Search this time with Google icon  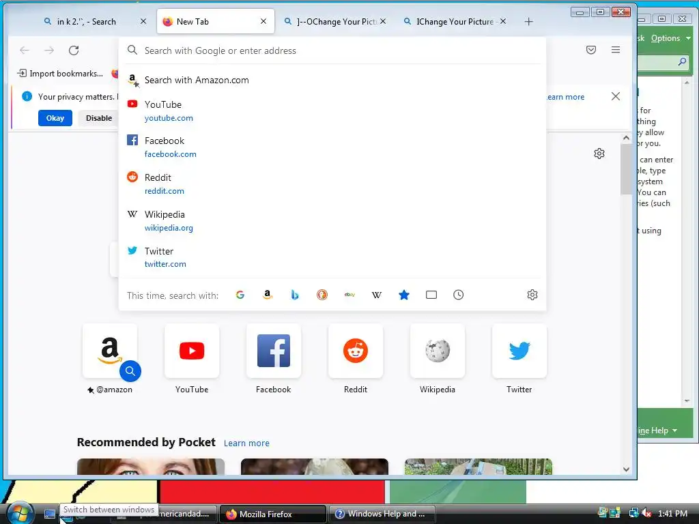pyautogui.click(x=240, y=295)
